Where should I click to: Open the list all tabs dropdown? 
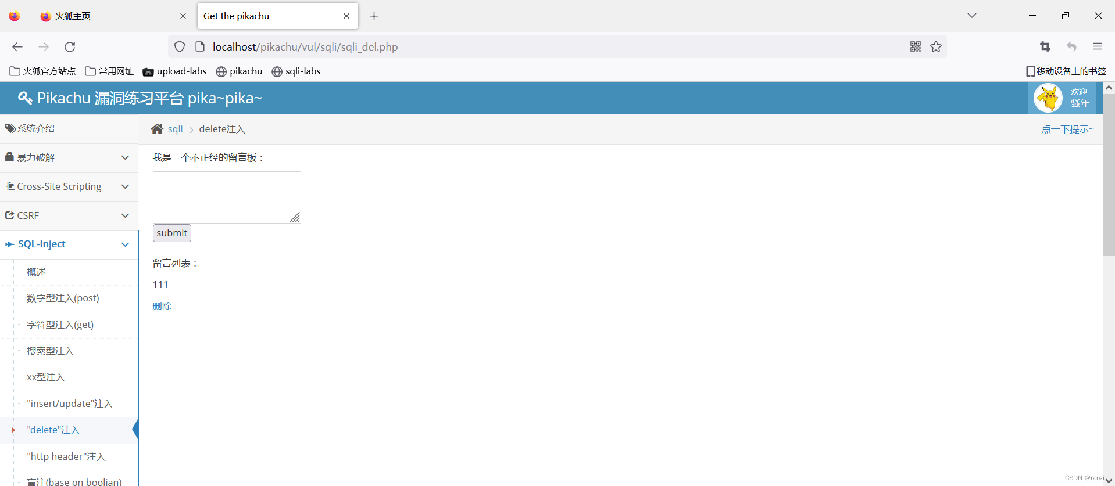(x=972, y=16)
